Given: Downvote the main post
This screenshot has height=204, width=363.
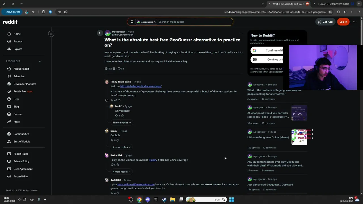Looking at the screenshot, I should point(114,69).
